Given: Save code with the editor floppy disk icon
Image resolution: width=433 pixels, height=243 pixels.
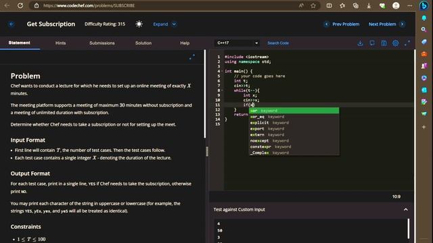Looking at the screenshot, I should (x=384, y=43).
